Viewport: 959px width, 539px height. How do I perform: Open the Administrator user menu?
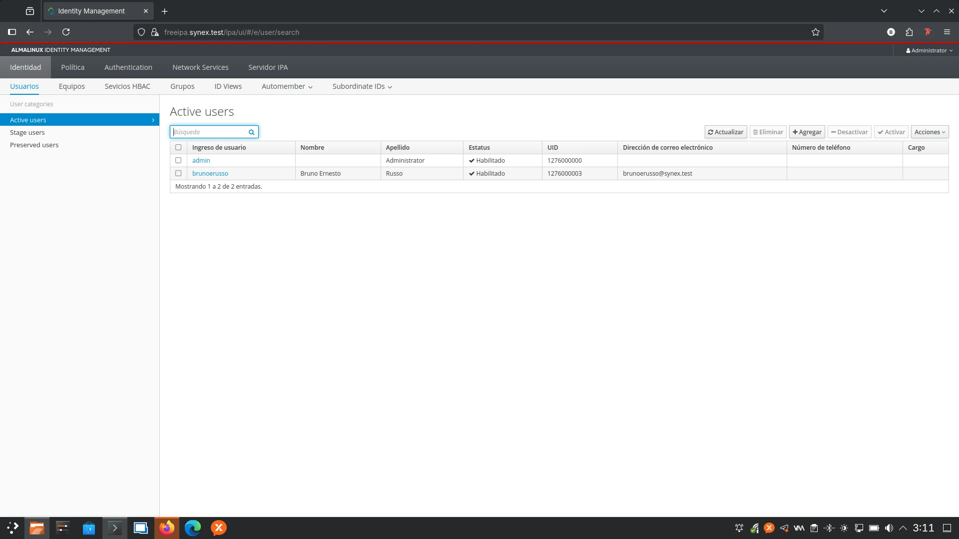[x=929, y=50]
